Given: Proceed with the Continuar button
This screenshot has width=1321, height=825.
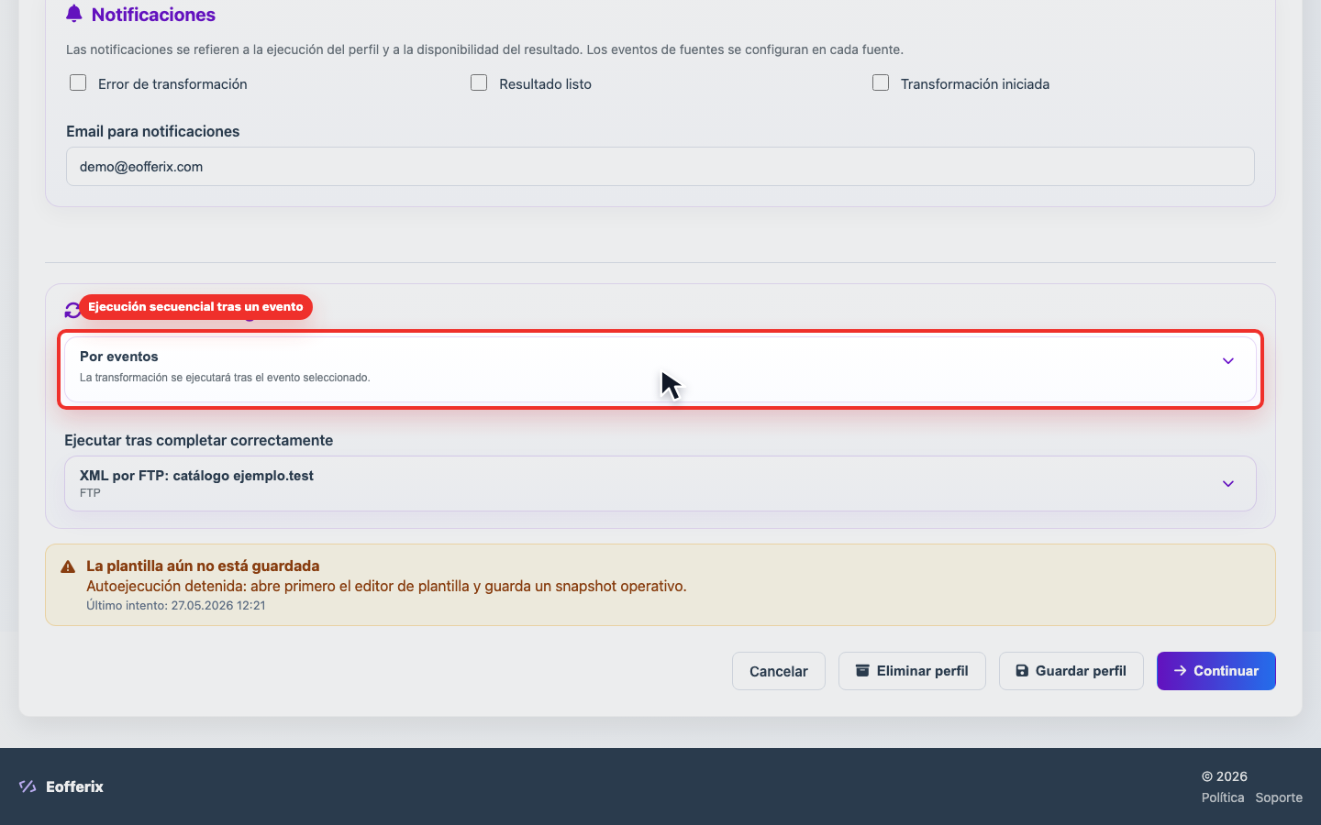Looking at the screenshot, I should click(x=1216, y=671).
